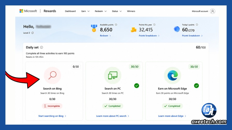Click 'Earn 30 points on Microsoft Edge' text
Image resolution: width=232 pixels, height=130 pixels.
click(172, 93)
